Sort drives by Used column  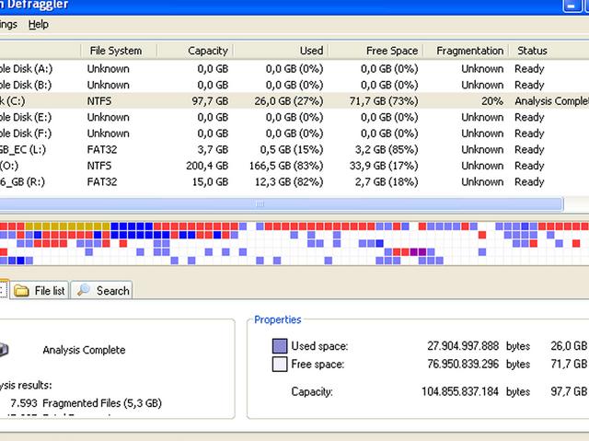pos(281,51)
